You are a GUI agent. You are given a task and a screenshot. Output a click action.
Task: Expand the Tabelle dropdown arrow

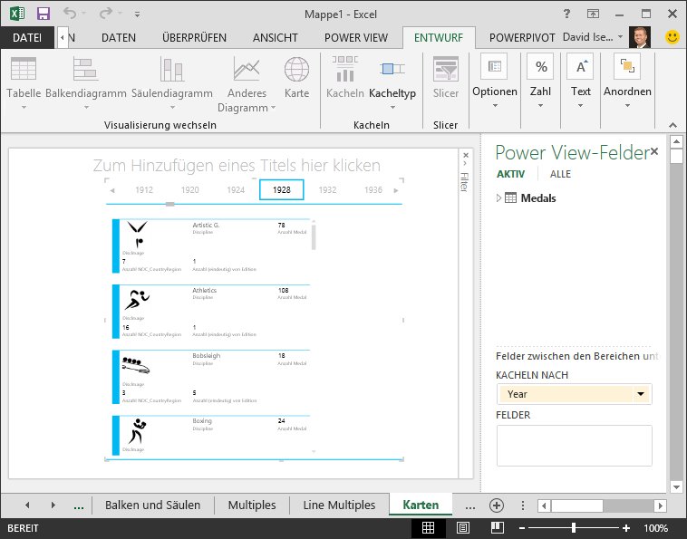(x=24, y=107)
